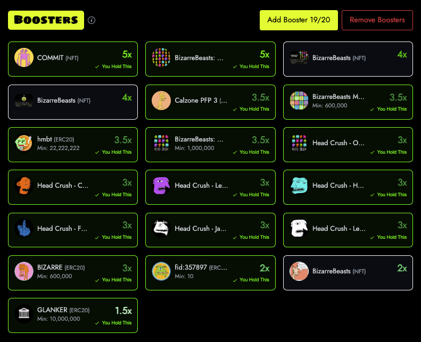Select the Head Crush - H... title
Viewport: 421px width, 342px height.
click(338, 186)
